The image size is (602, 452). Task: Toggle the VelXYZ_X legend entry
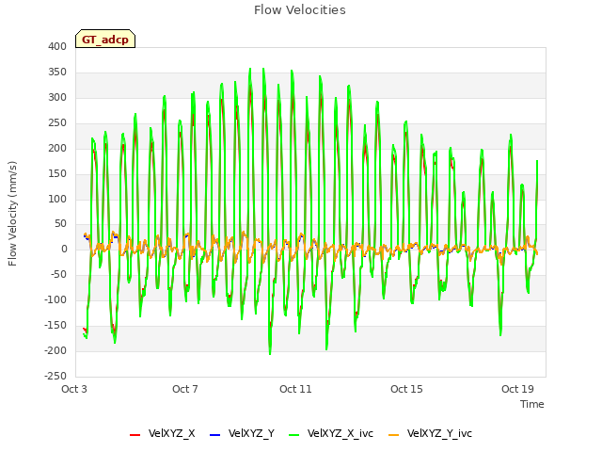pyautogui.click(x=163, y=433)
